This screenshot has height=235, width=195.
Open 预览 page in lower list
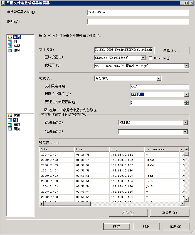tap(17, 129)
